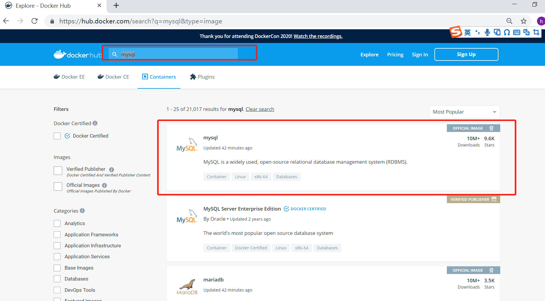Screen dimensions: 545x301
Task: Open the Docker CE tab
Action: (113, 77)
